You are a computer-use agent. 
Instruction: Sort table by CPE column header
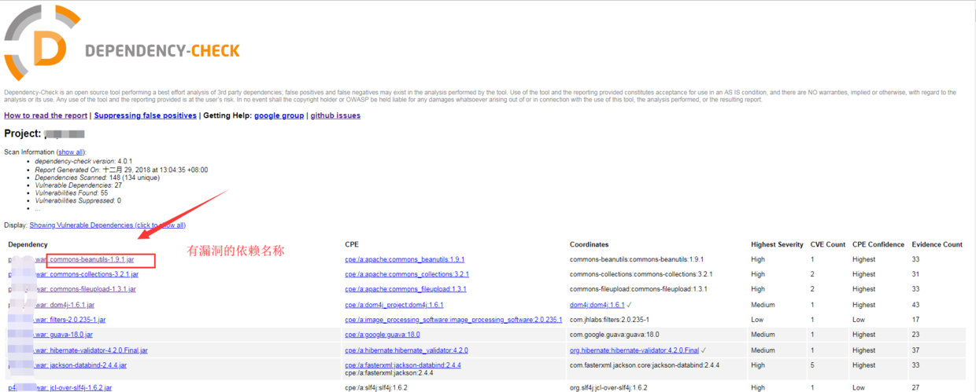click(x=351, y=244)
